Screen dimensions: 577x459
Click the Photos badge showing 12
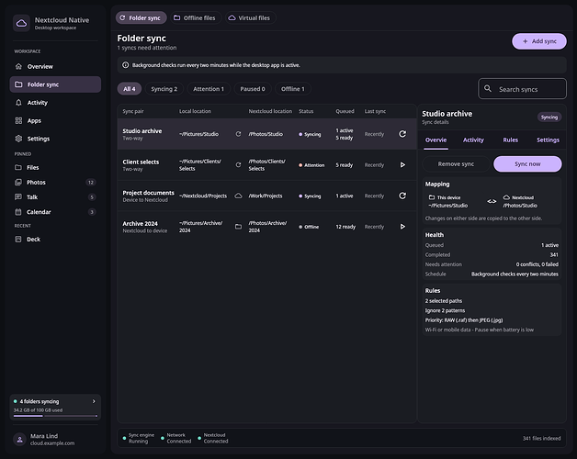pyautogui.click(x=91, y=182)
